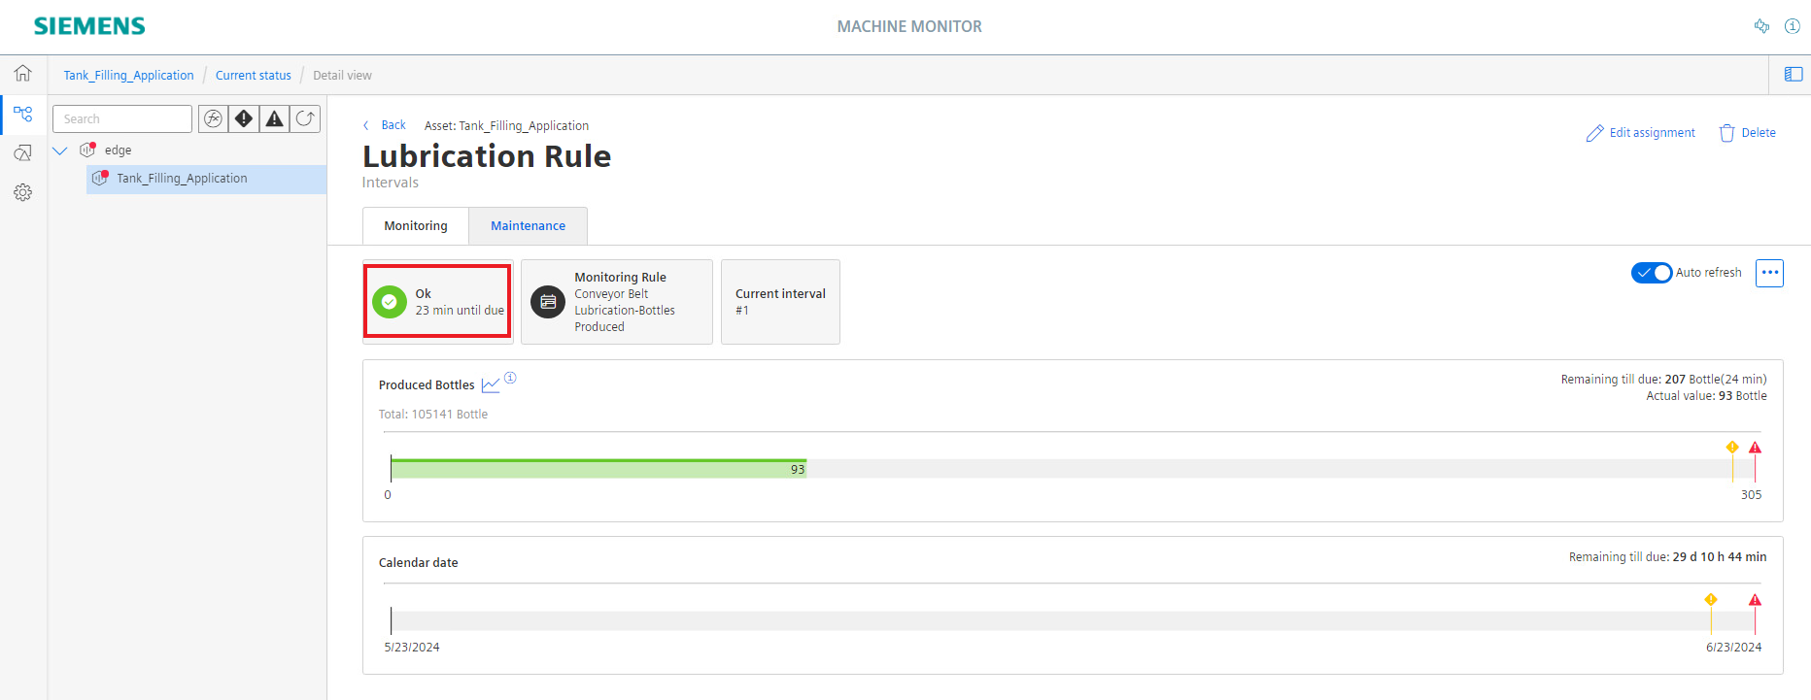Focus the Search input field
The image size is (1811, 700).
pos(122,118)
